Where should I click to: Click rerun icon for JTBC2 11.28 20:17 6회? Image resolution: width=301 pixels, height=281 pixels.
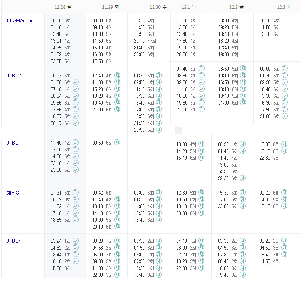76,123
